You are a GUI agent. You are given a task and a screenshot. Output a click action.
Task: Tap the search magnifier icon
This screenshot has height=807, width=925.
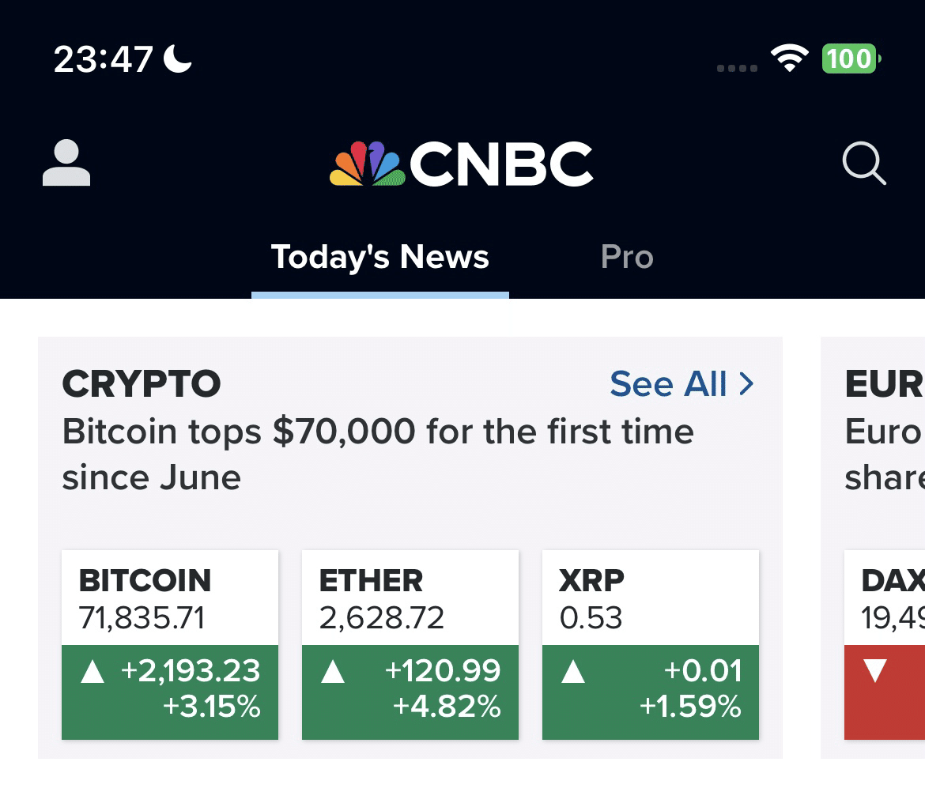[863, 164]
